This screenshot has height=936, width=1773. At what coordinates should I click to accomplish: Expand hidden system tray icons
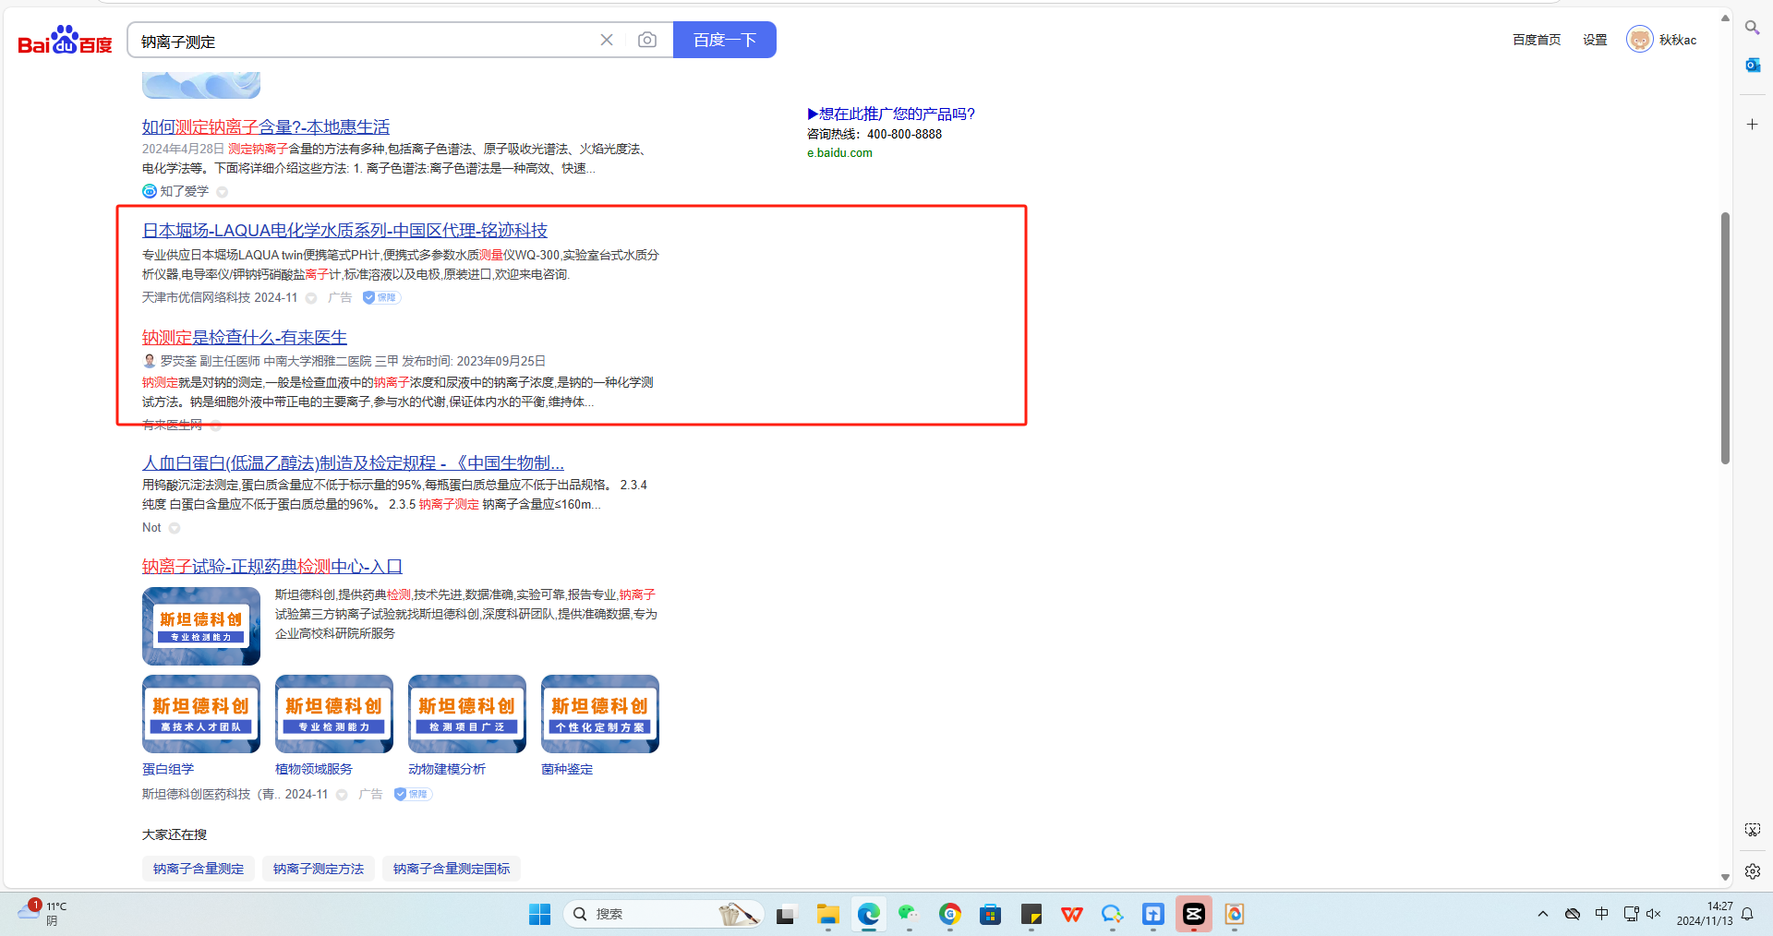[x=1542, y=914]
